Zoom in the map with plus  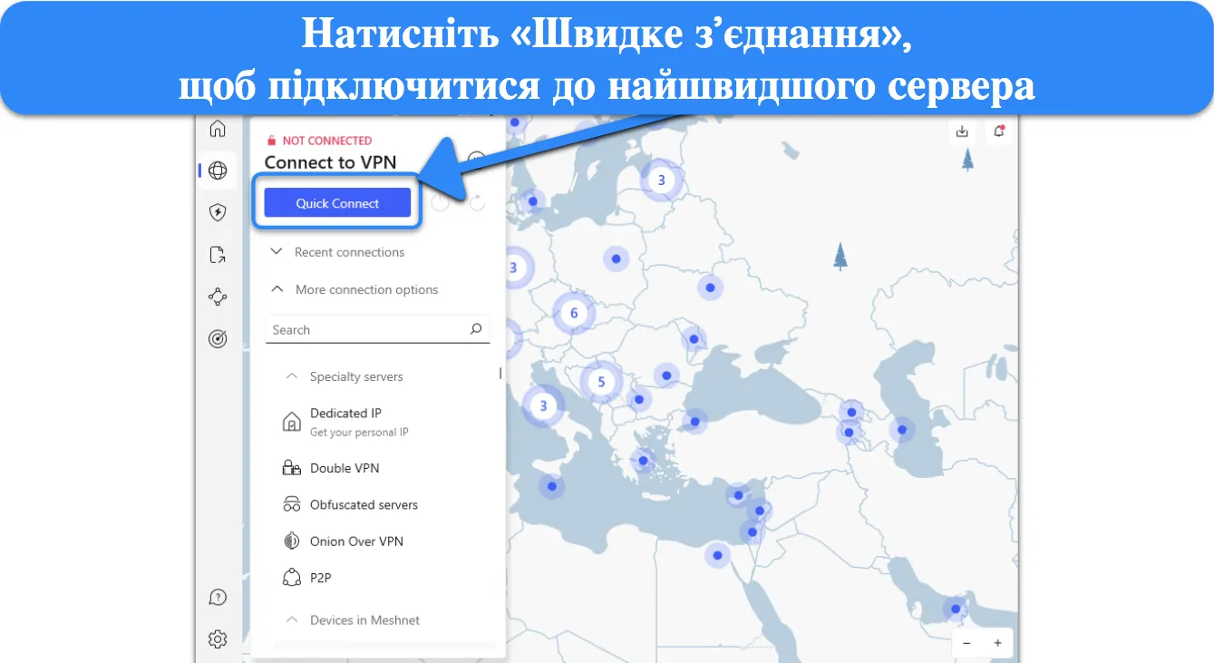(997, 643)
